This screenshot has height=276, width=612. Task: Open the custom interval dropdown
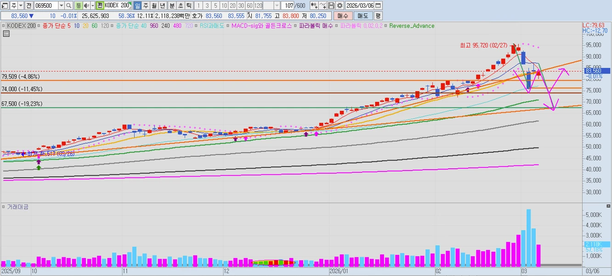point(277,6)
